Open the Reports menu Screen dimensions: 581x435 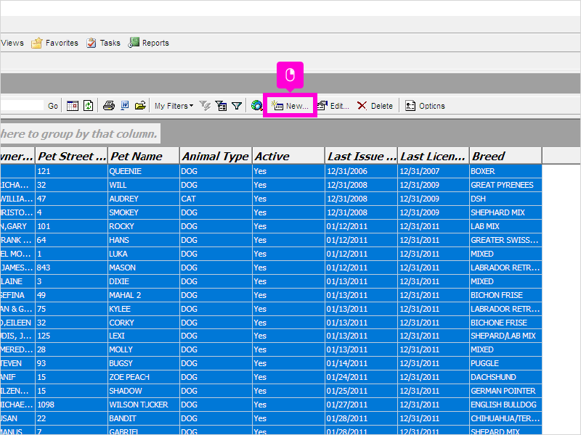click(x=149, y=43)
